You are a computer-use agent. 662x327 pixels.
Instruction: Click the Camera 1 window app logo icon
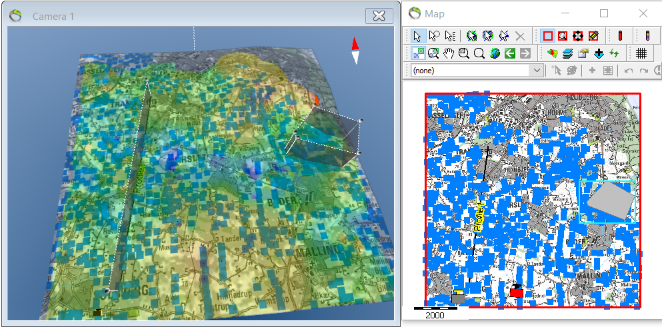(17, 16)
